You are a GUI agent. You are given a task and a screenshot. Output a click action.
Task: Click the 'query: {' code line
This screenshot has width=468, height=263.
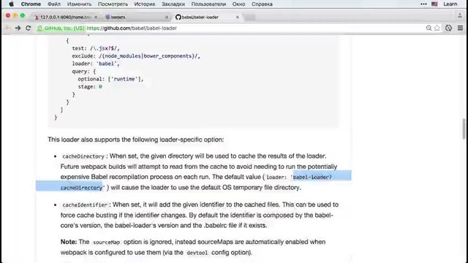pos(83,72)
